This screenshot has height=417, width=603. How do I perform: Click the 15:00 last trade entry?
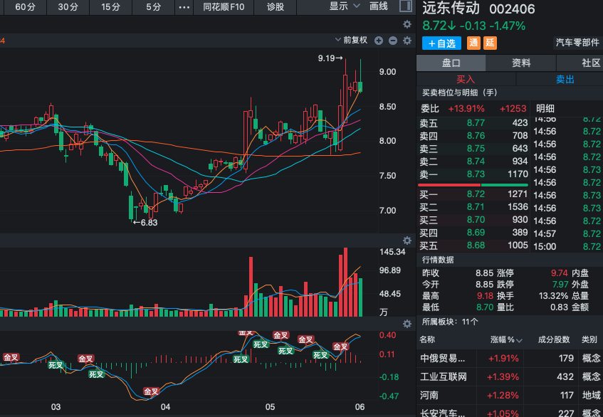(x=567, y=247)
